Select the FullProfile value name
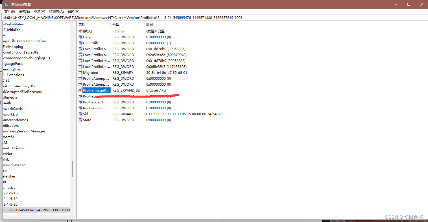The width and height of the screenshot is (428, 222). pyautogui.click(x=91, y=43)
